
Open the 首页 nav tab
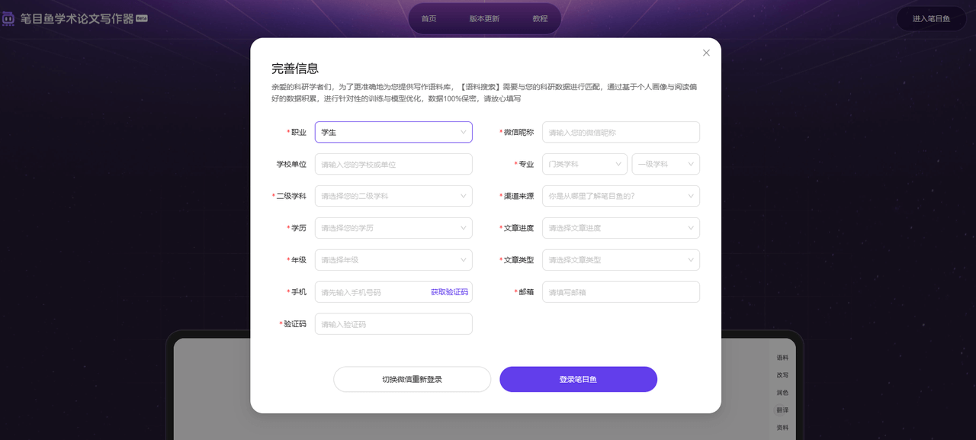[x=429, y=18]
